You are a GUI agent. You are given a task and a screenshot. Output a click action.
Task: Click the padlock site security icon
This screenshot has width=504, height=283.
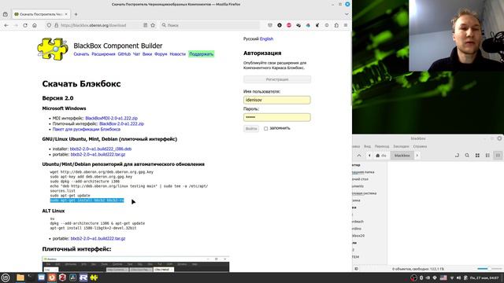pos(56,25)
